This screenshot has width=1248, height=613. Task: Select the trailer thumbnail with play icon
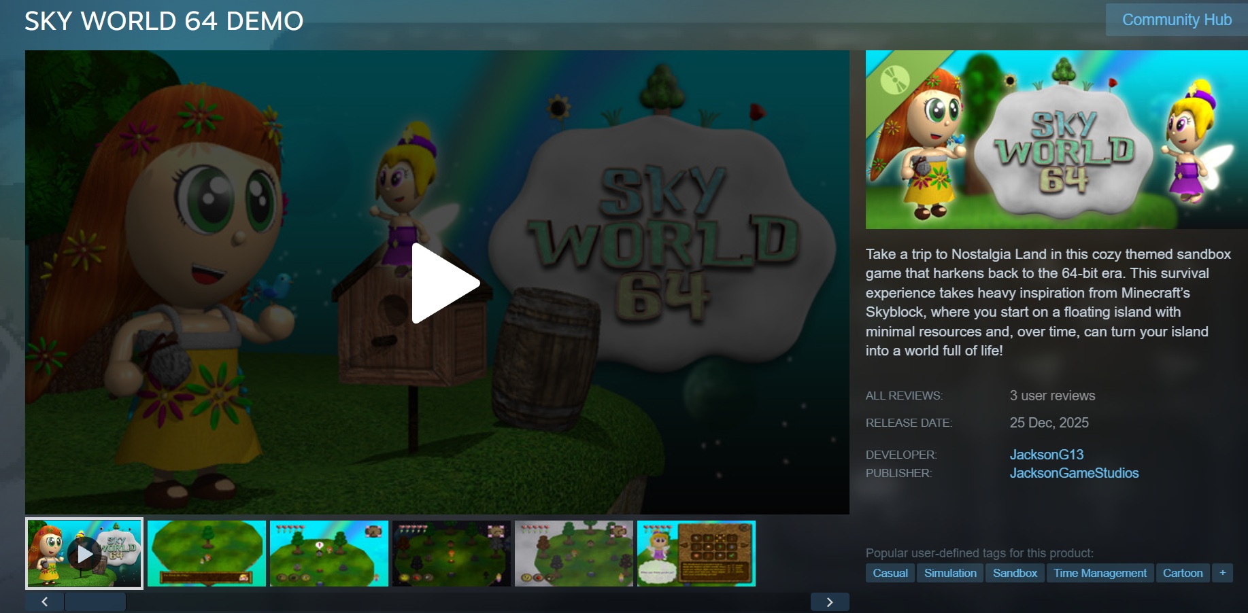(x=84, y=553)
